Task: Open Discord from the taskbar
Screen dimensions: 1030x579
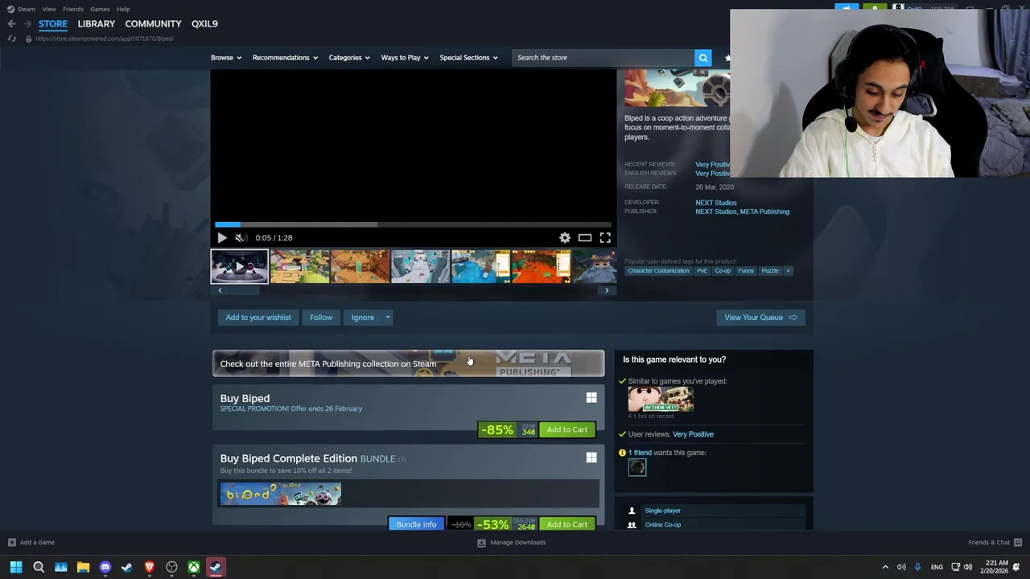Action: (105, 567)
